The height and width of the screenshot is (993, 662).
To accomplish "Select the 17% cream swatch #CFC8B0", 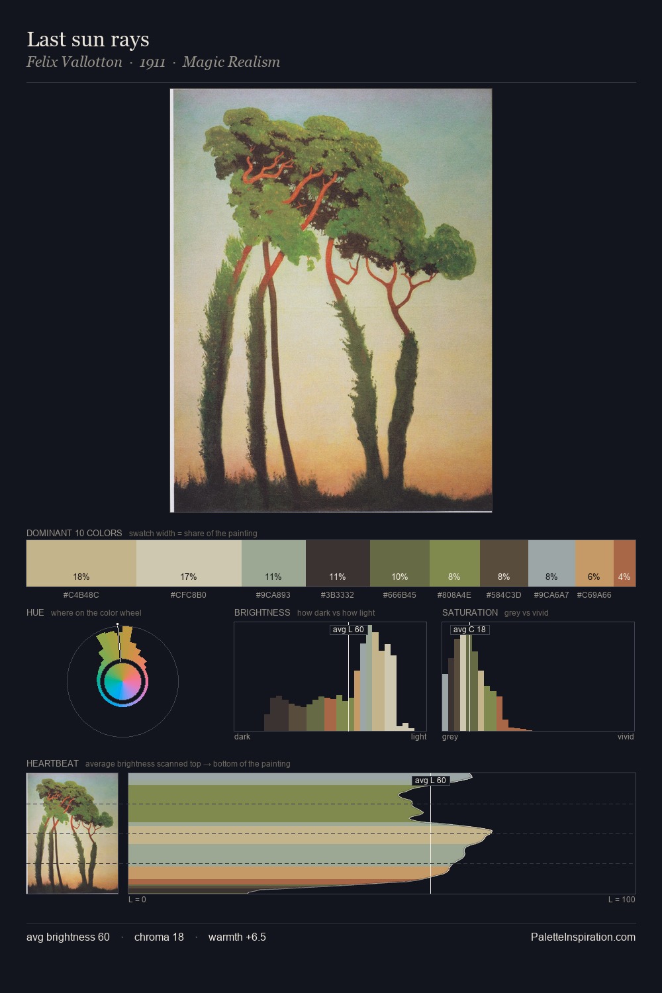I will tap(189, 563).
